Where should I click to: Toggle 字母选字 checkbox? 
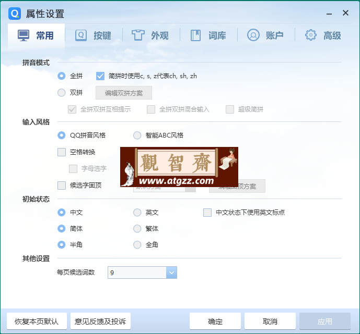tap(73, 169)
